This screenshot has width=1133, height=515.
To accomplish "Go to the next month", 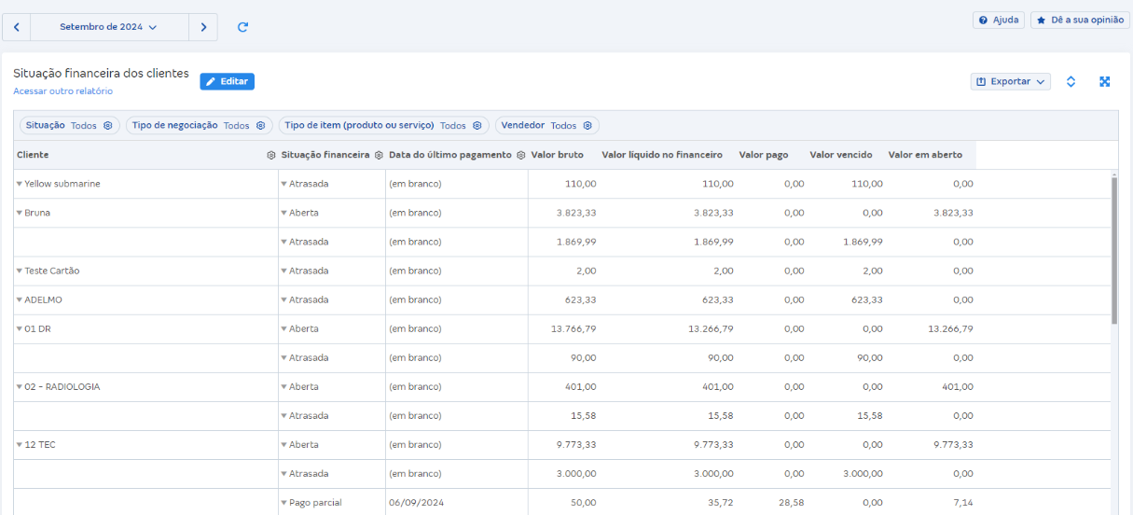I will click(x=203, y=27).
